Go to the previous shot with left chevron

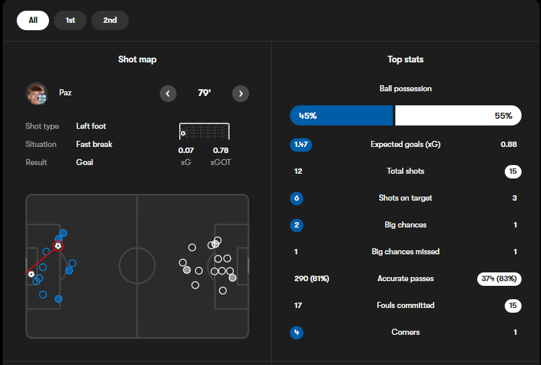[x=168, y=93]
